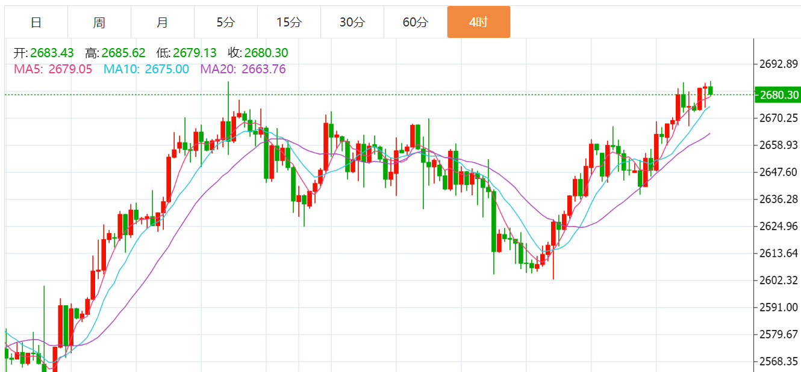The image size is (801, 372).
Task: Click the 2624.96 price axis label
Action: tap(779, 227)
